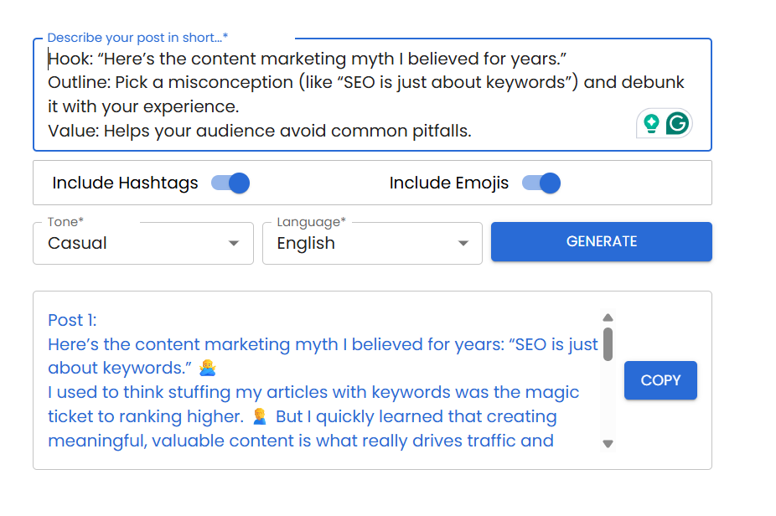776x516 pixels.
Task: Click the 'Post 1:' heading text
Action: 72,320
